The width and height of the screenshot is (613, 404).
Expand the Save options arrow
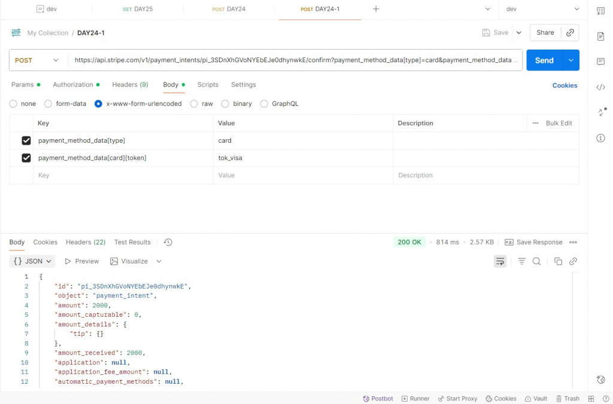(x=519, y=33)
